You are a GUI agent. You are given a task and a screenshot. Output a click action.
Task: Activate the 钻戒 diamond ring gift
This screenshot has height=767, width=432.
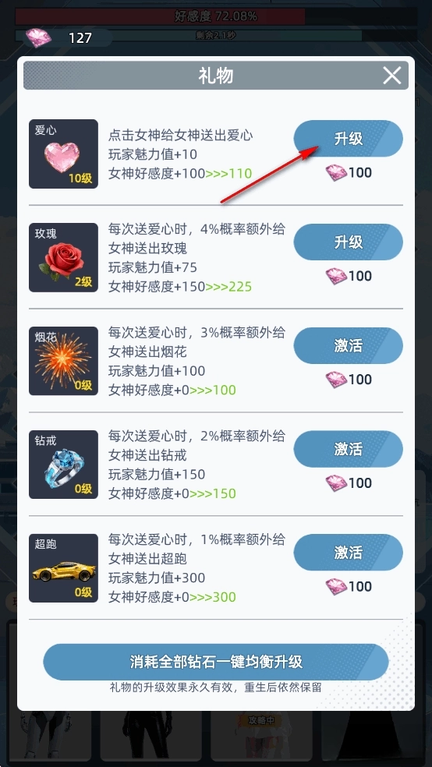(x=349, y=449)
